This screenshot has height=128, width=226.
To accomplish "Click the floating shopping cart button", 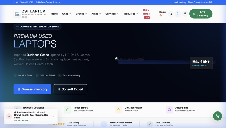I will point(218,116).
